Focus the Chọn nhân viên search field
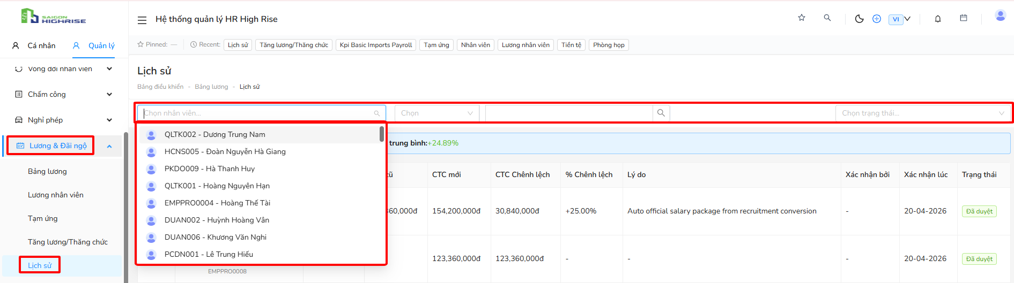Viewport: 1014px width, 283px height. (262, 113)
